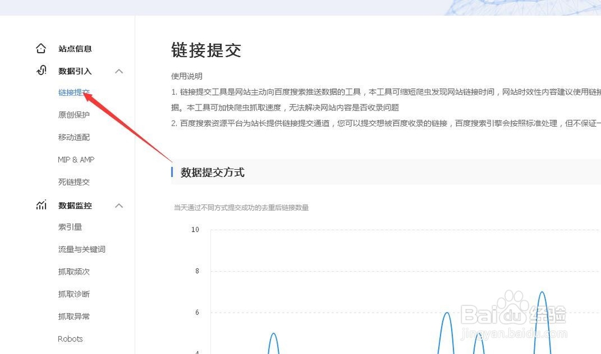Click the chart peak at value 6
601x354 pixels.
[x=447, y=314]
